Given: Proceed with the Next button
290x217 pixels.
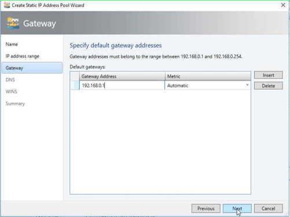Looking at the screenshot, I should click(237, 208).
